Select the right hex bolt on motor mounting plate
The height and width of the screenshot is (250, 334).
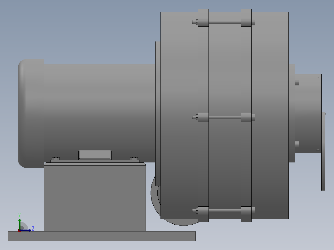[x=134, y=159]
